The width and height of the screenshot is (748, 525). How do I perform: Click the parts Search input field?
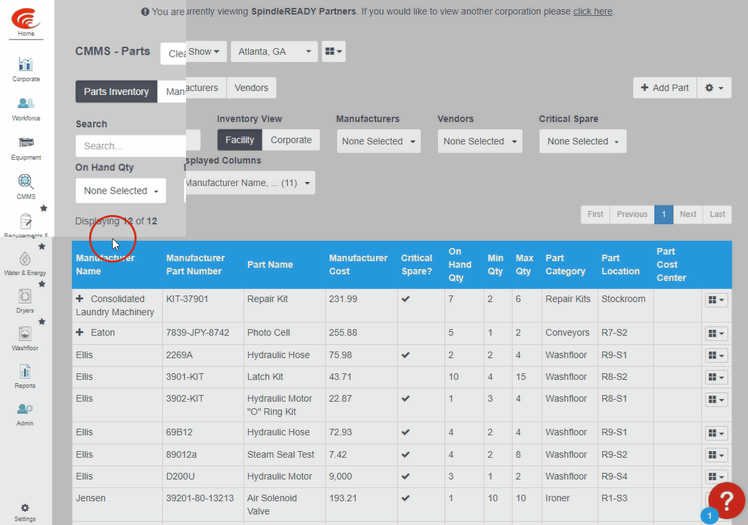click(138, 146)
